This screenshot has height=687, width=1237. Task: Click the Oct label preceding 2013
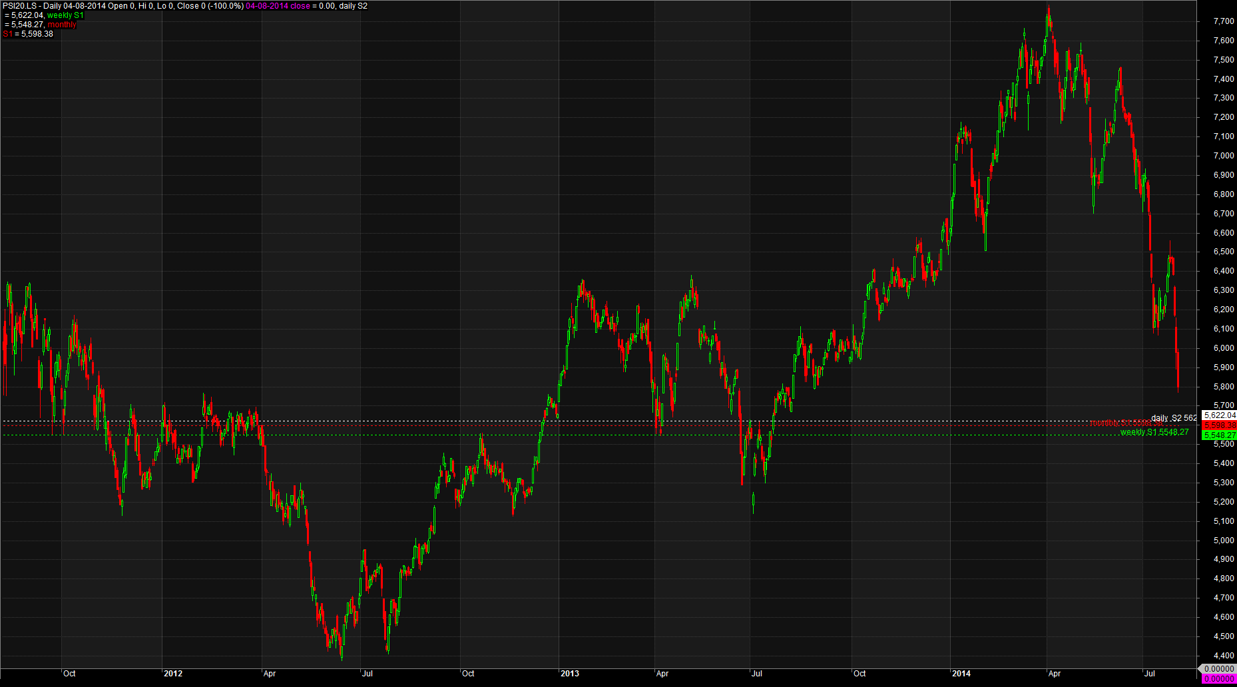[x=468, y=674]
